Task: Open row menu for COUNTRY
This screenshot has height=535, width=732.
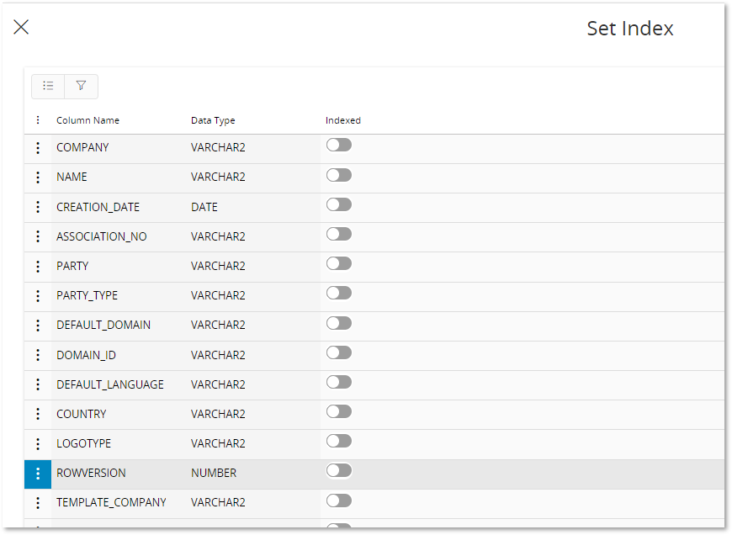Action: [x=38, y=414]
